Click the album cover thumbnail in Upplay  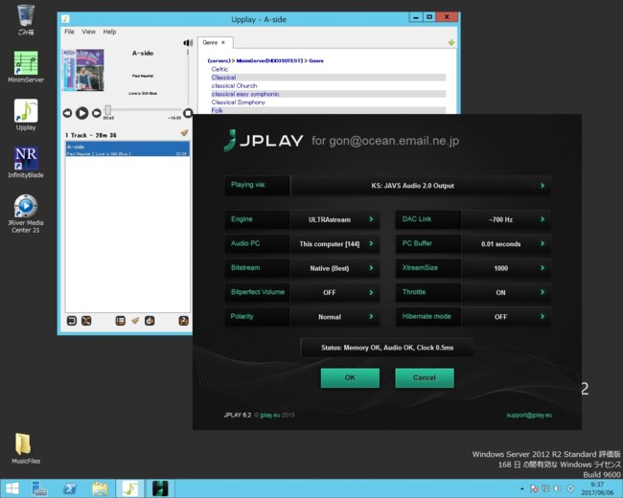click(83, 70)
